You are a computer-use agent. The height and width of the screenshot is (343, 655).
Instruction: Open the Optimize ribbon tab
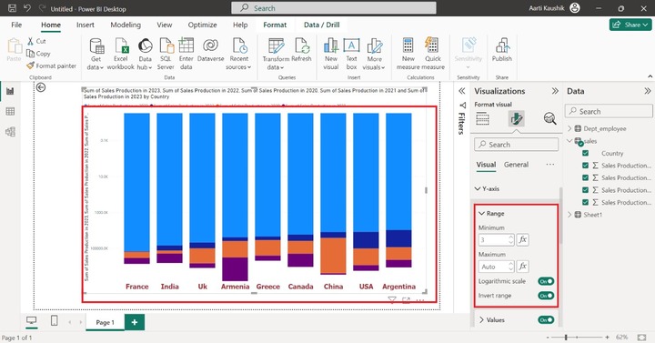[x=202, y=25]
